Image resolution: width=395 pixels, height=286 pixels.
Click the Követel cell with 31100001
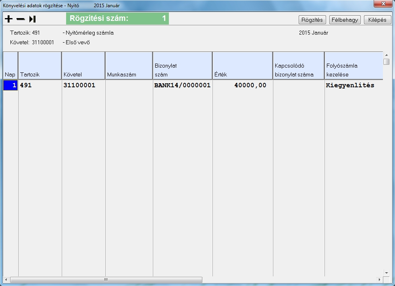[83, 85]
